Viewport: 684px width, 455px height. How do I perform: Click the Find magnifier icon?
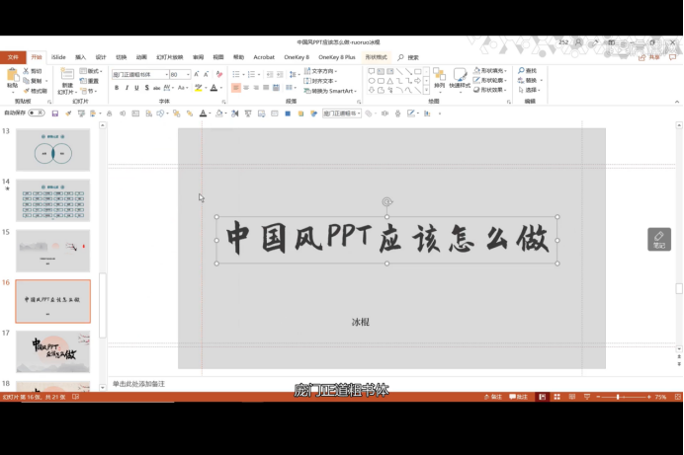(521, 70)
